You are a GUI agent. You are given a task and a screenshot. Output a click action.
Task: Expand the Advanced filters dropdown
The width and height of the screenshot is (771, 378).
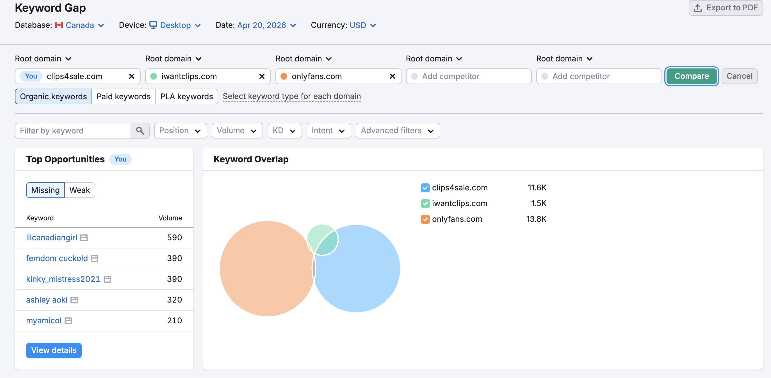click(397, 131)
